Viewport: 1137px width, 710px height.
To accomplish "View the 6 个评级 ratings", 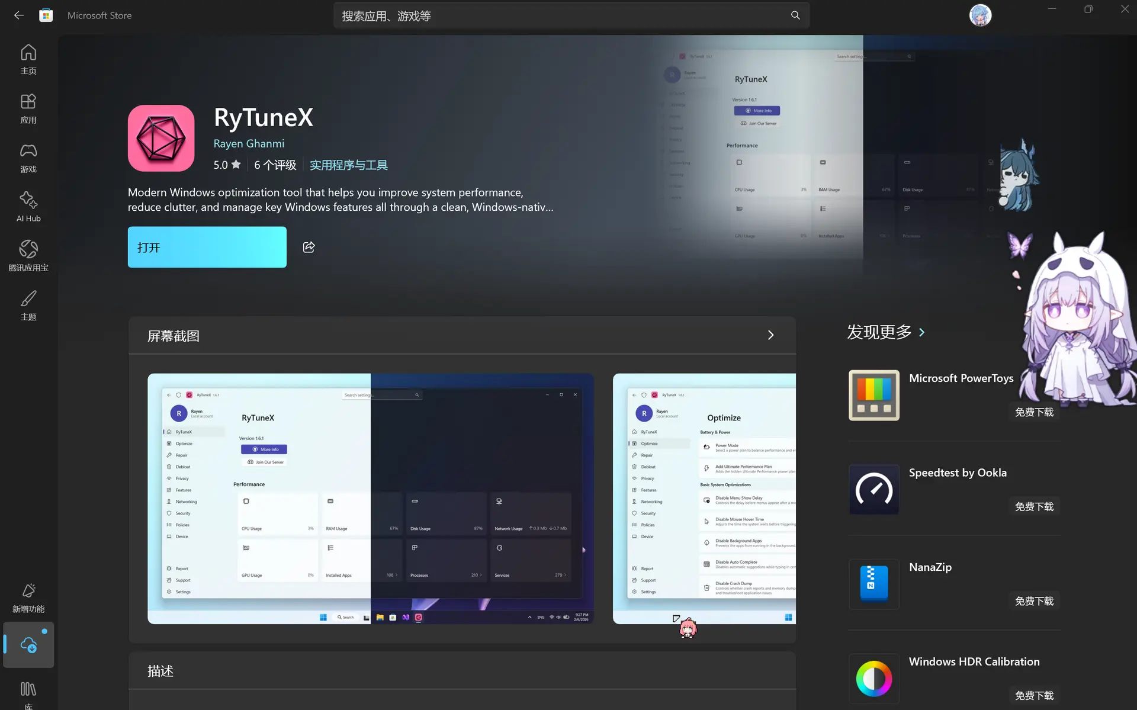I will (275, 165).
